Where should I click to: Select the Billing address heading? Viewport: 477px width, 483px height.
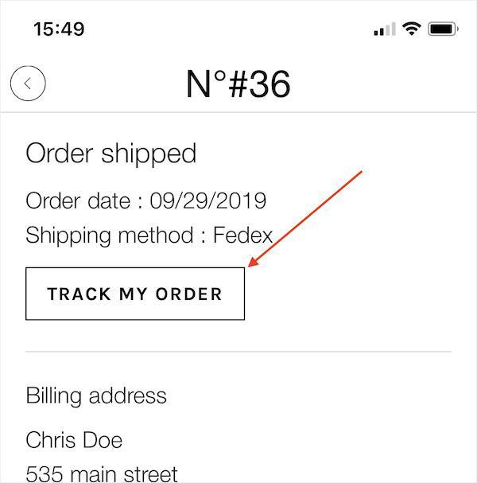tap(96, 395)
